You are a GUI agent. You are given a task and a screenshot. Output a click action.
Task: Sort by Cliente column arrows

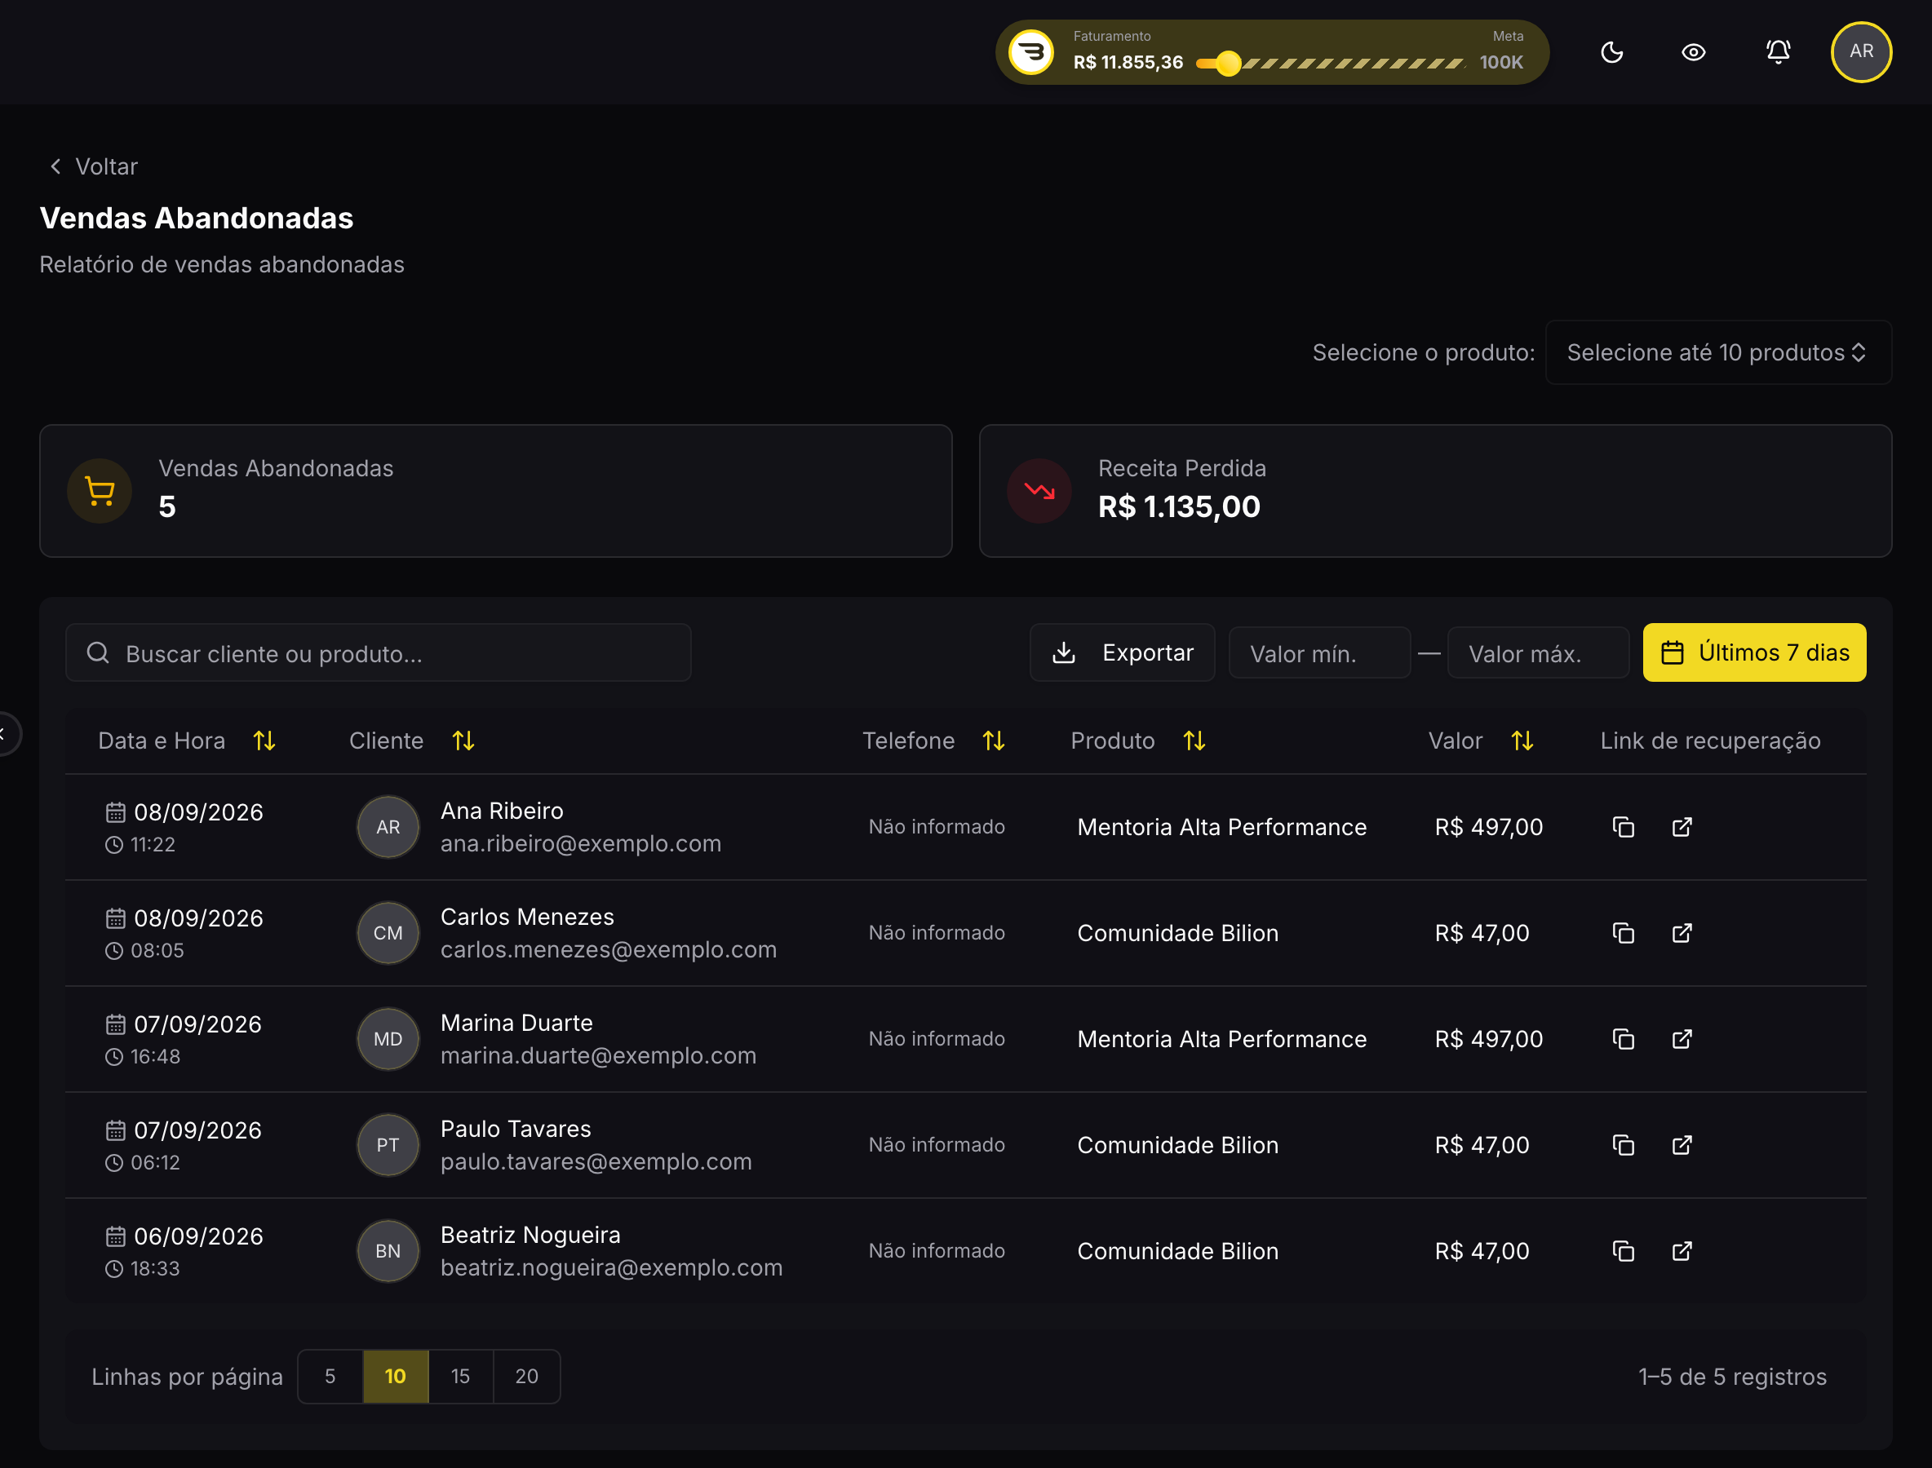pos(463,741)
